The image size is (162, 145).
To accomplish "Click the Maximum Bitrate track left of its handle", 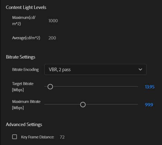I will 62,104.
